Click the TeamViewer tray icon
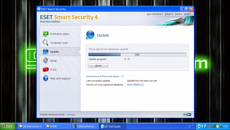Image resolution: width=230 pixels, height=130 pixels. [202, 126]
